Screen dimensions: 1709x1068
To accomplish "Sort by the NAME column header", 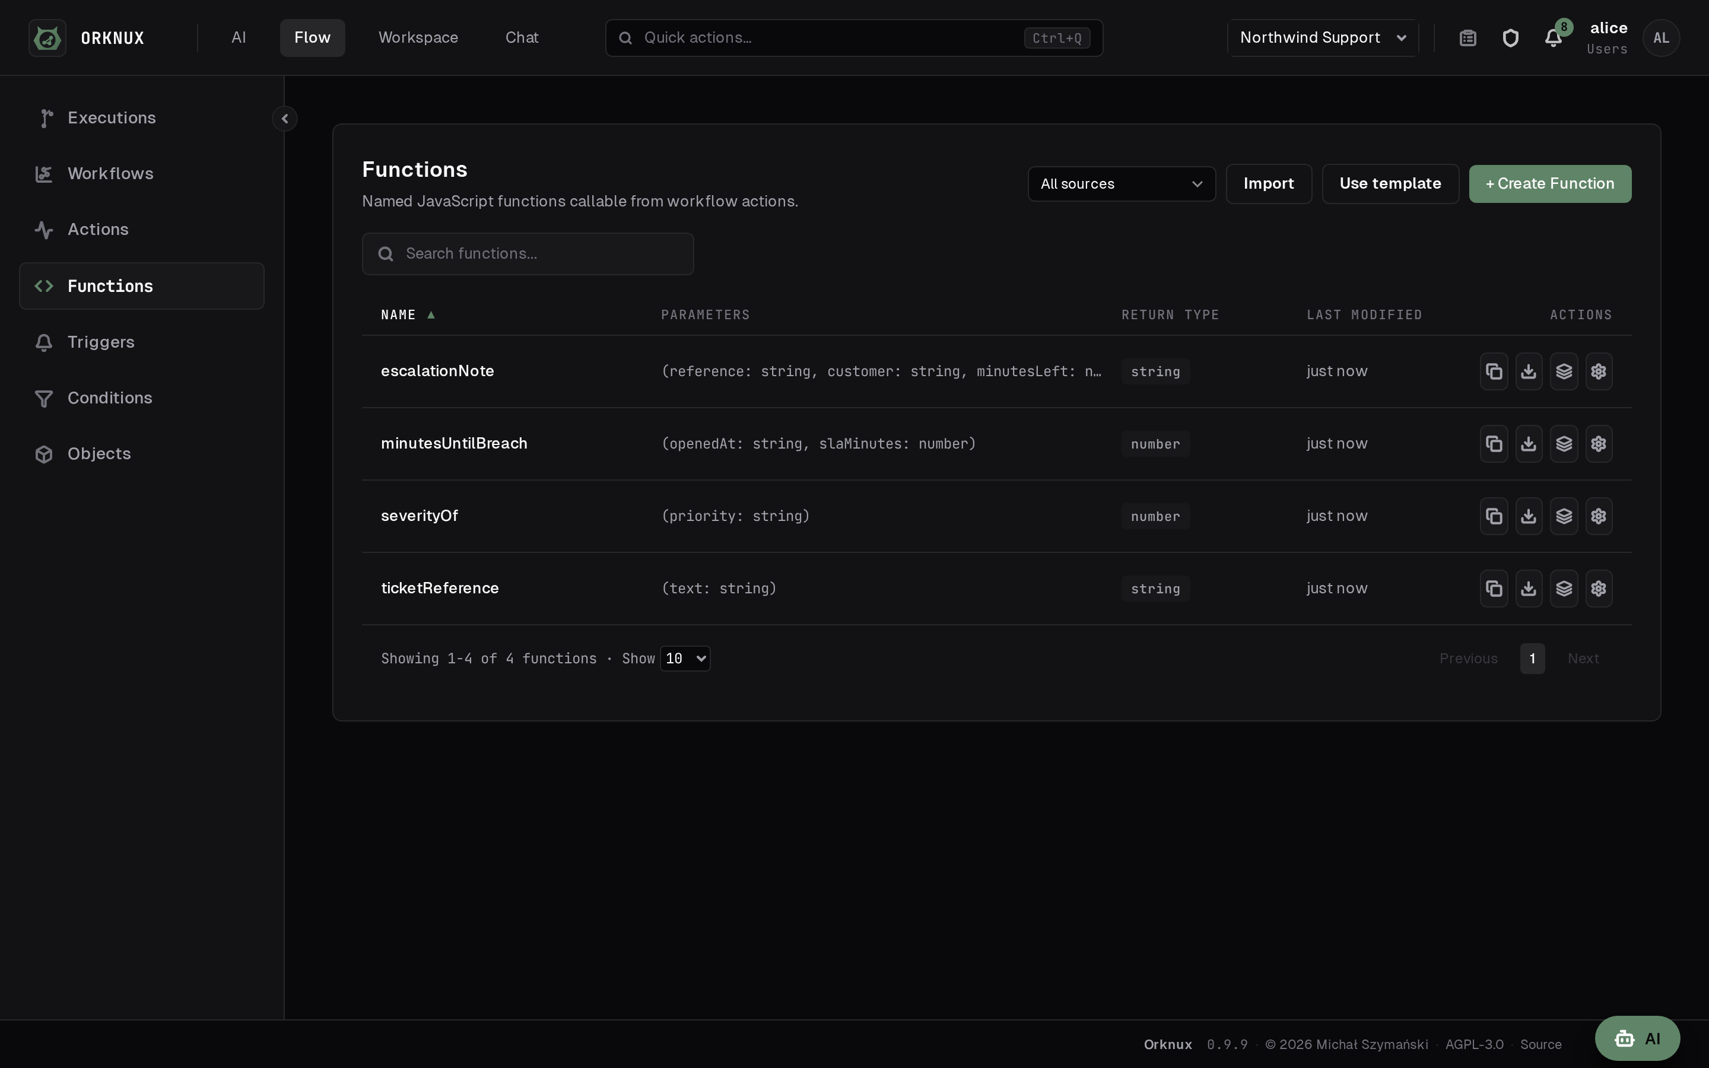I will point(408,315).
